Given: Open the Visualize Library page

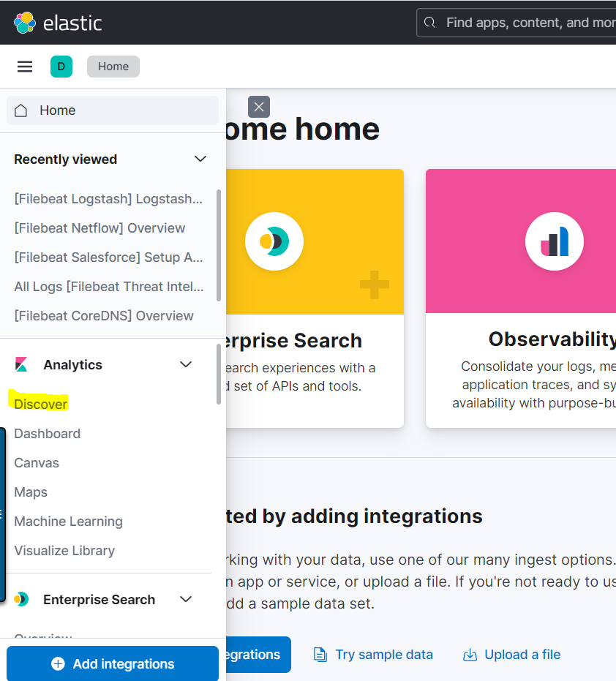Looking at the screenshot, I should coord(64,550).
